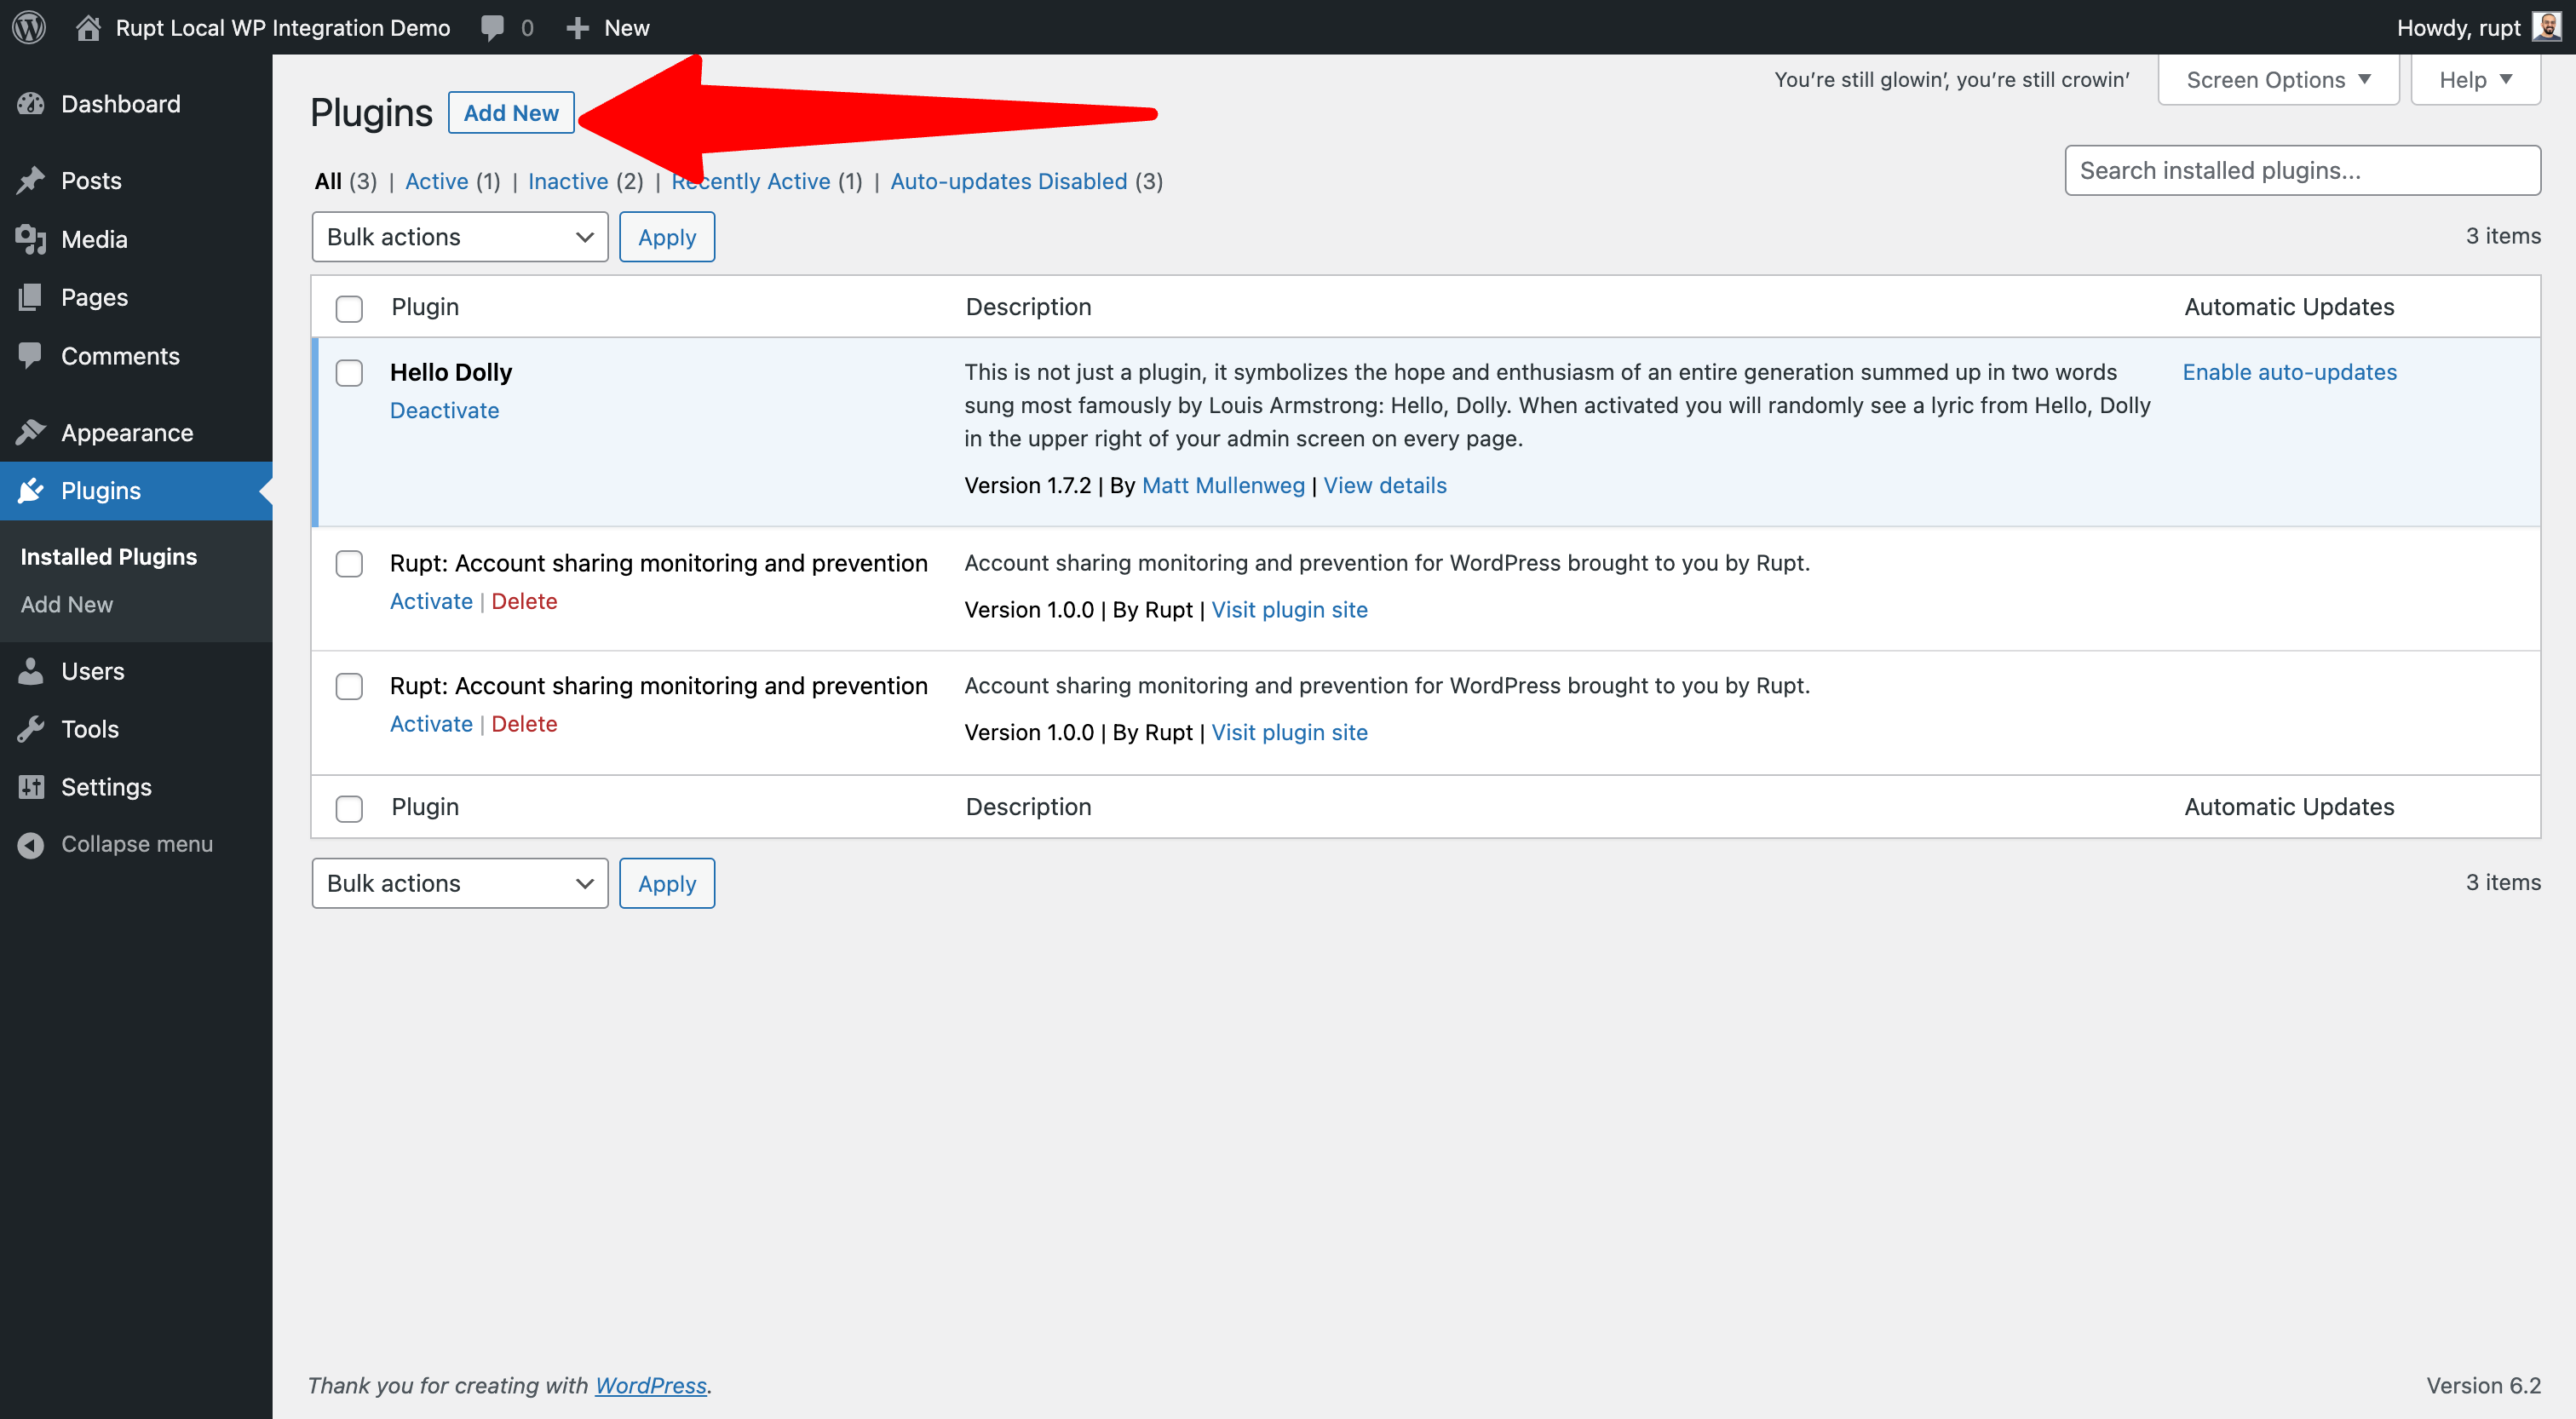The image size is (2576, 1419).
Task: Click the Add New button beside Plugins
Action: coord(510,113)
